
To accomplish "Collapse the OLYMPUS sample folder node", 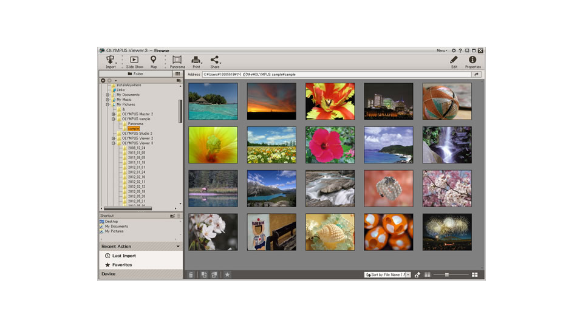I will [x=114, y=119].
